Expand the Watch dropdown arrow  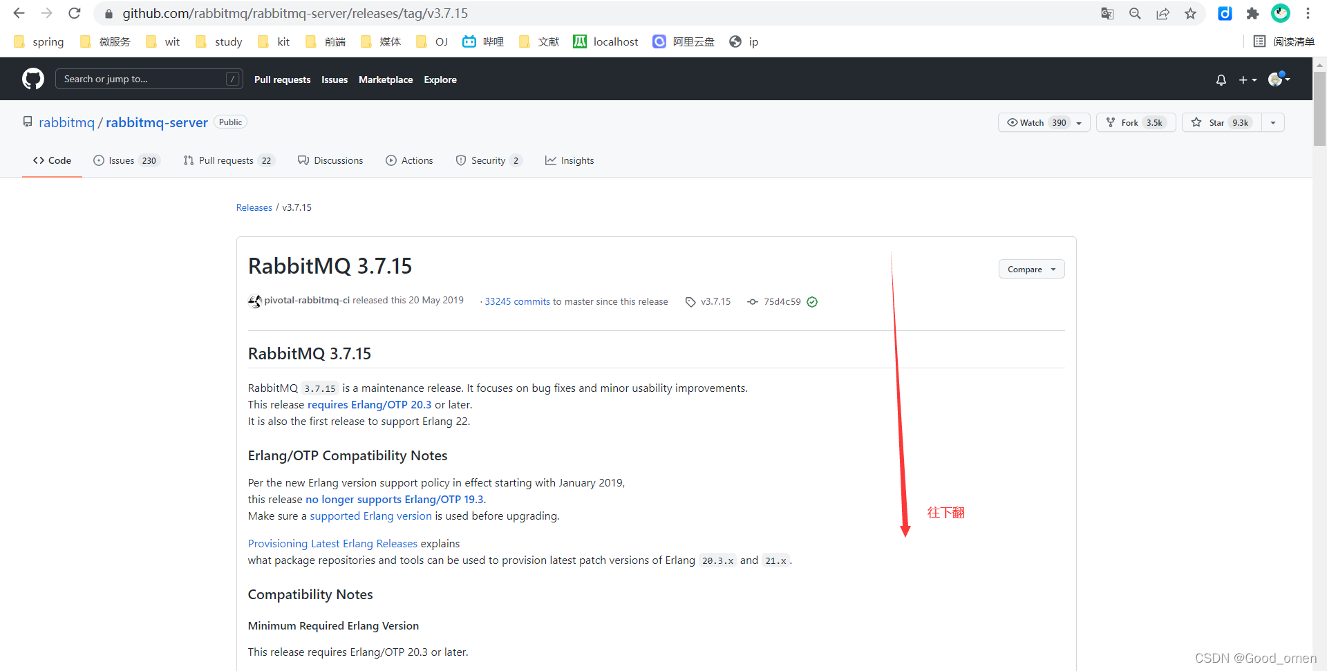click(1080, 122)
